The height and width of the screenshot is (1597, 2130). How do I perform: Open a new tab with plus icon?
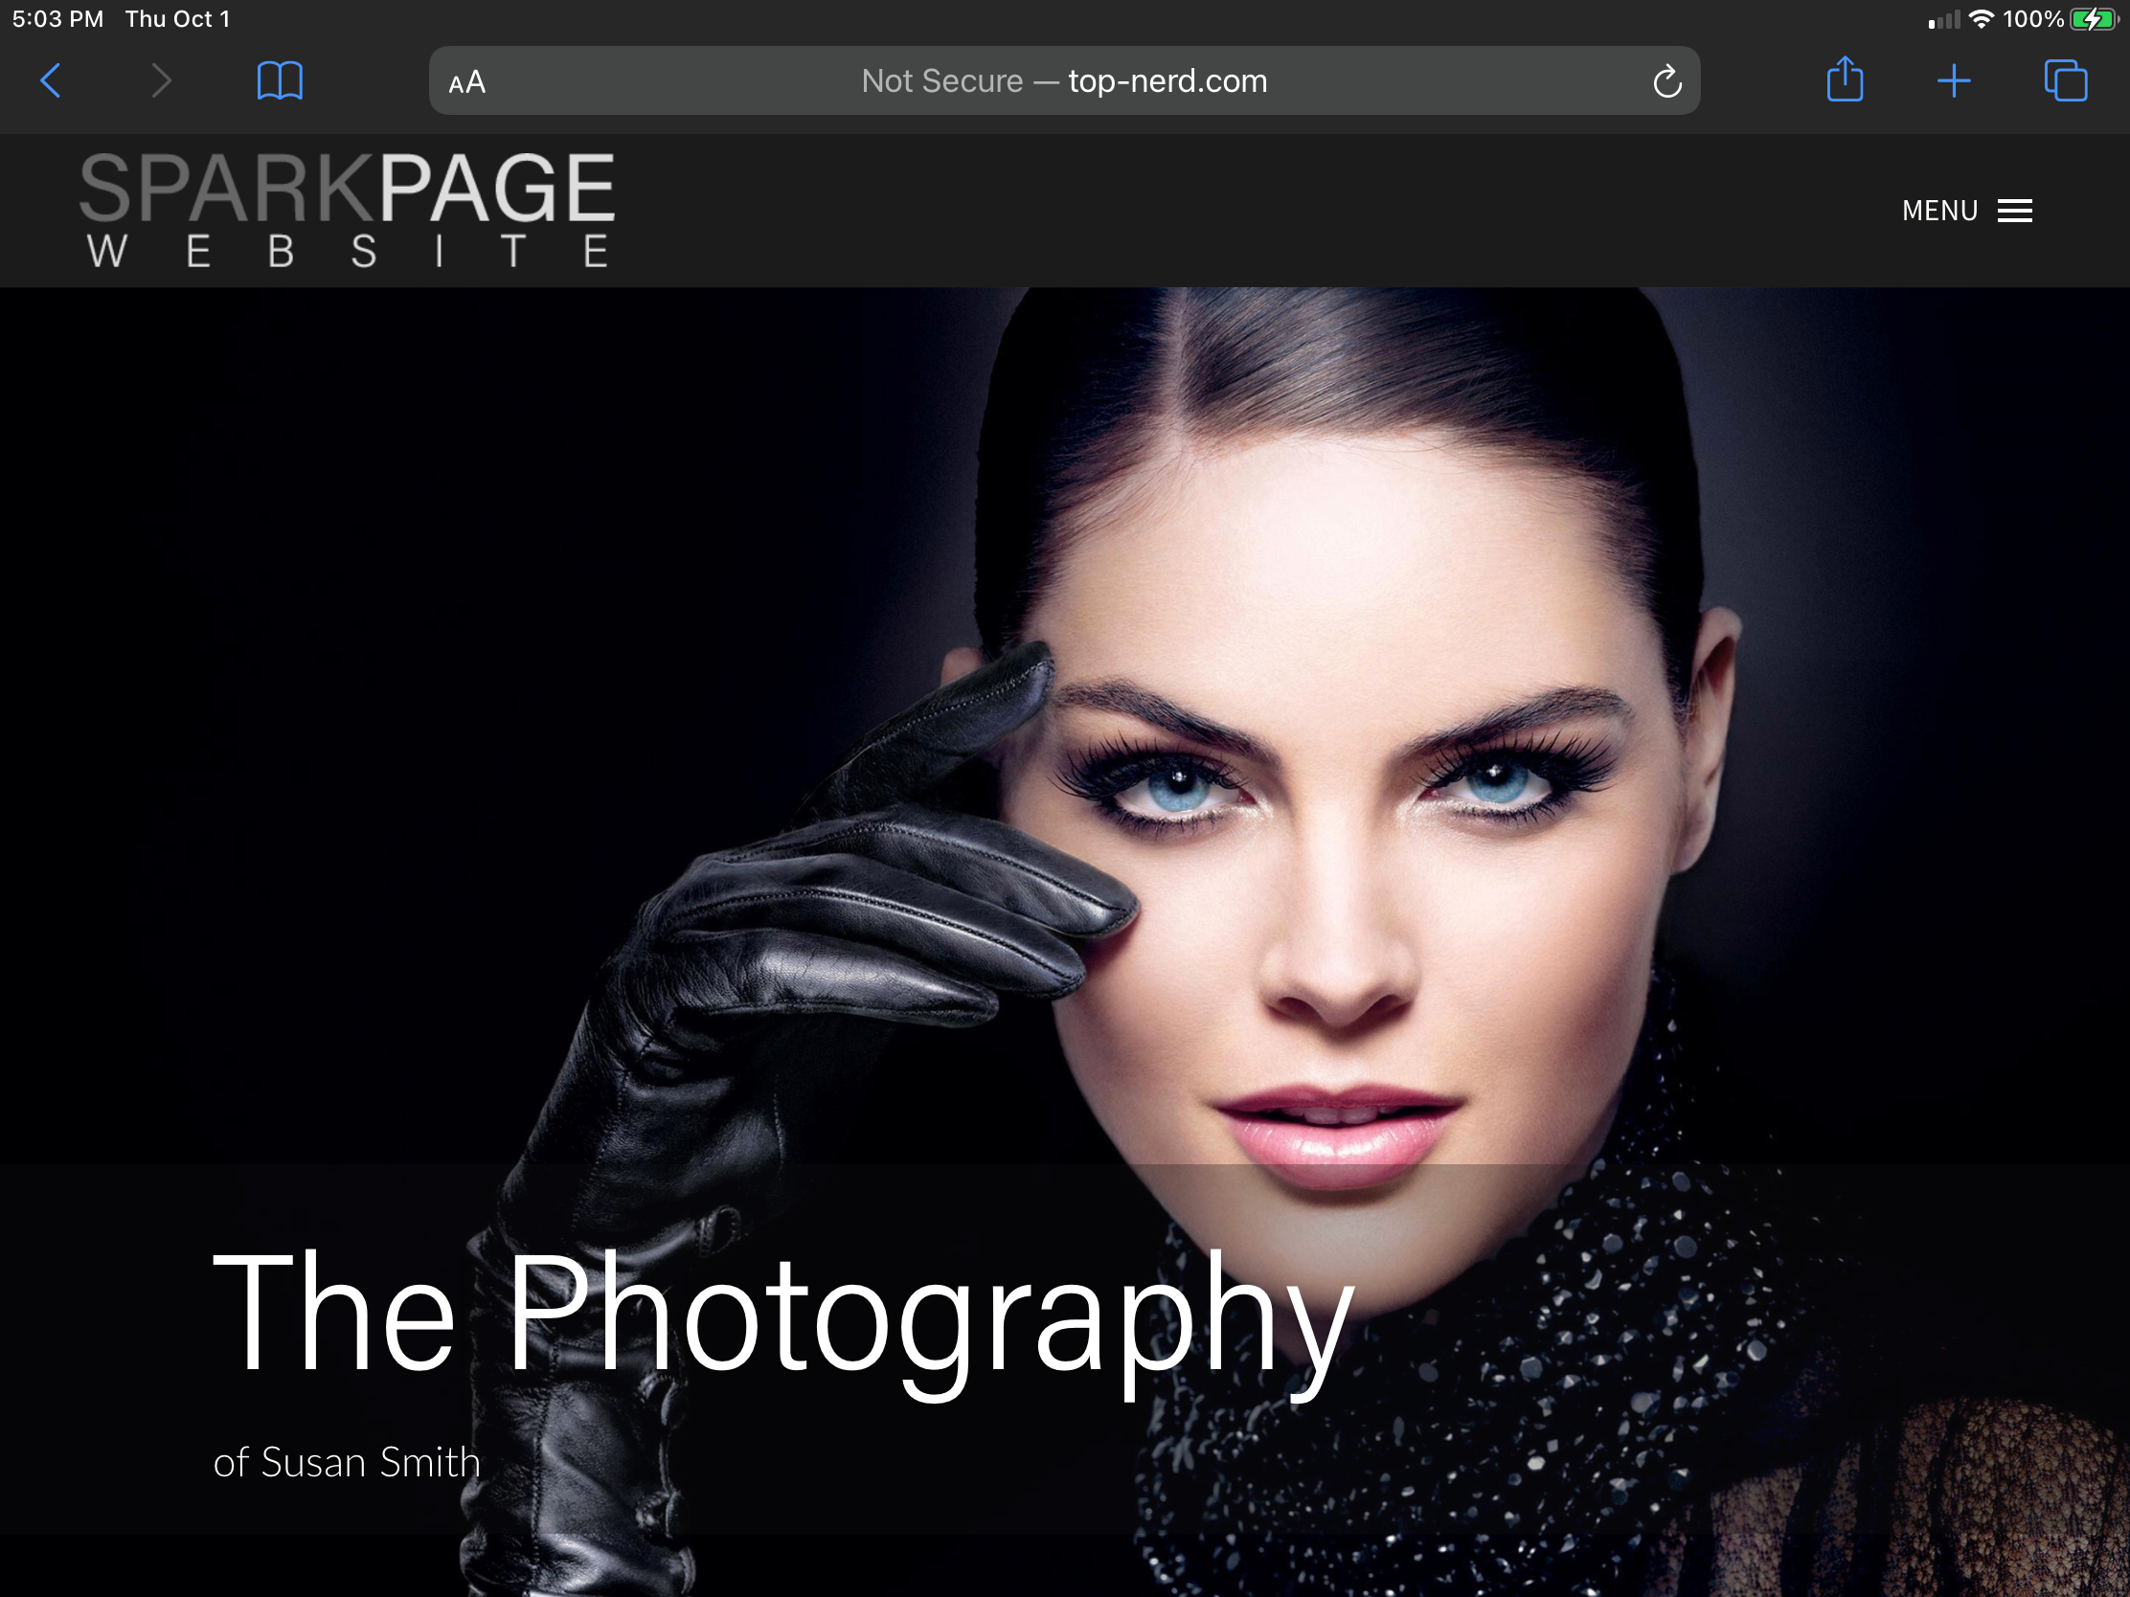[x=1953, y=80]
